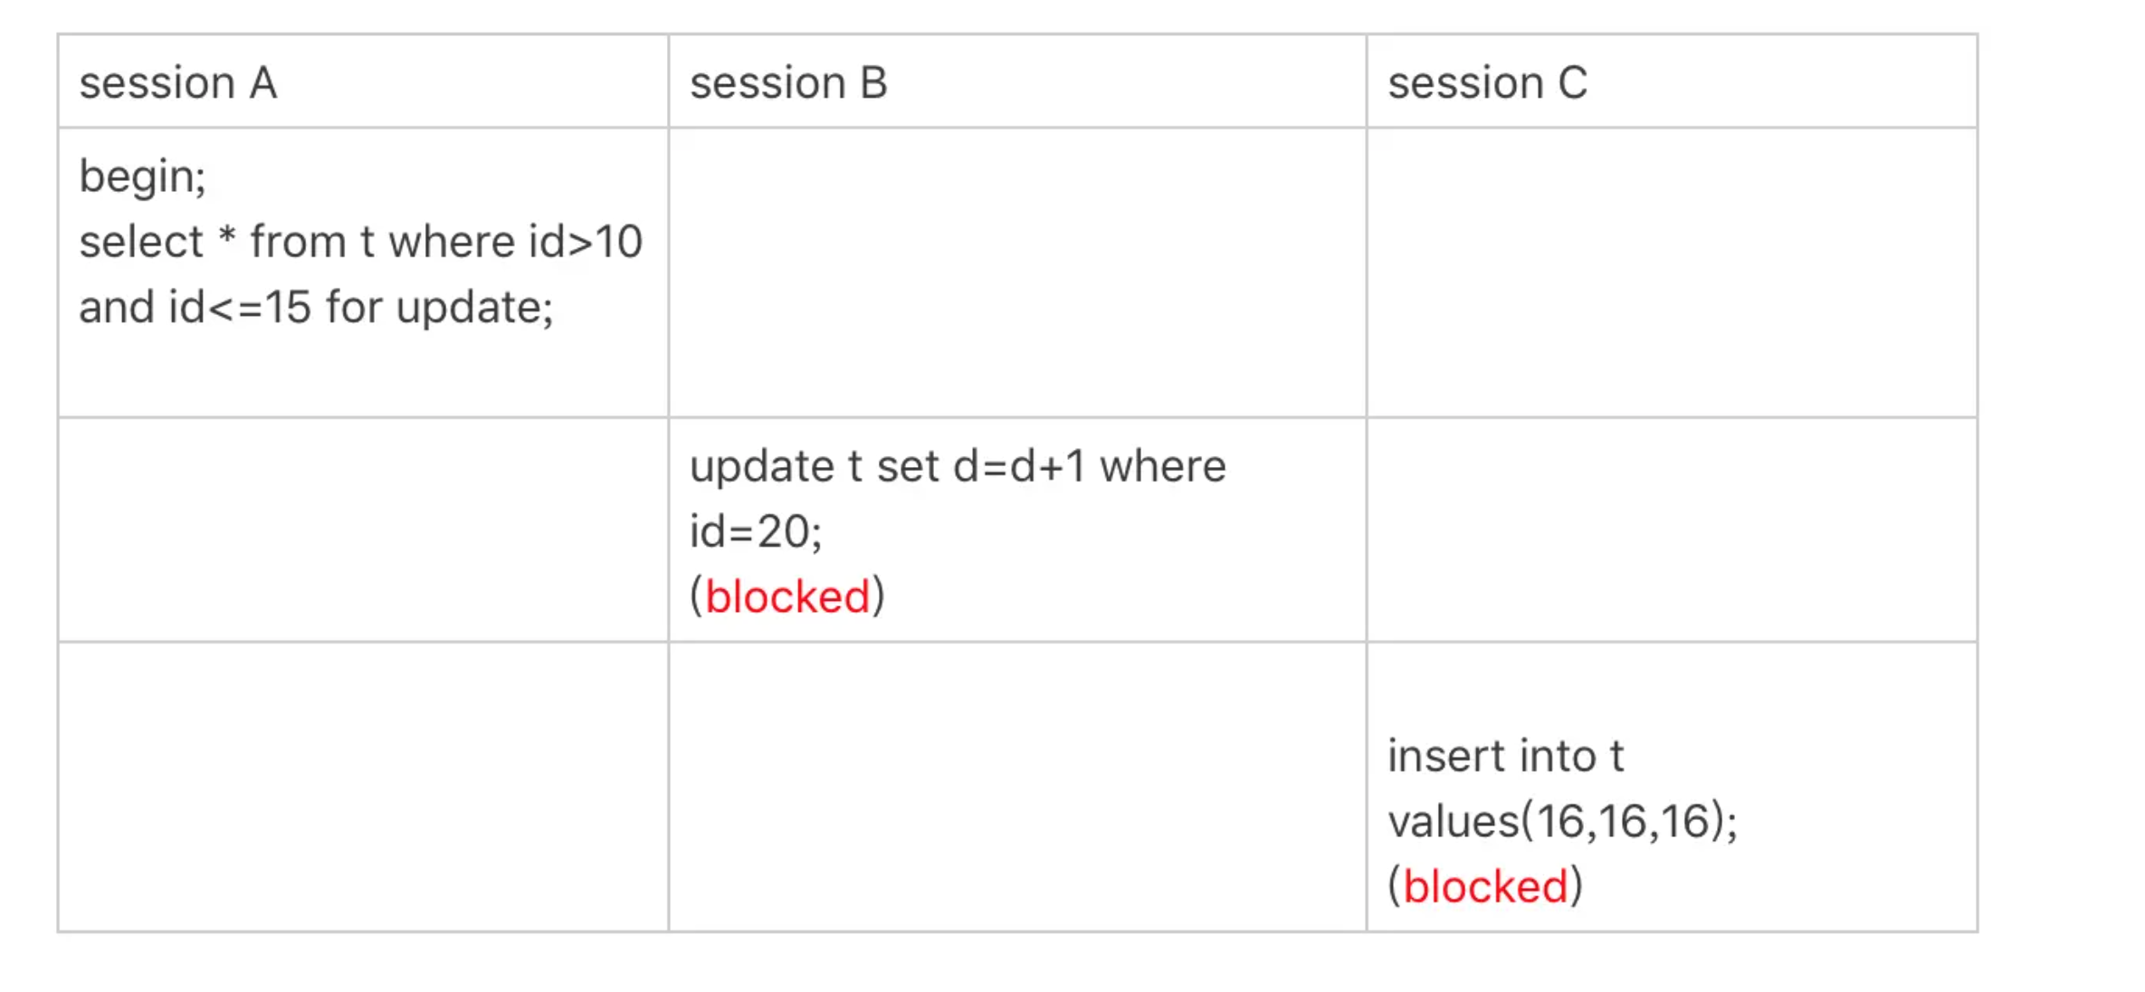Click empty session B cell in insert row
This screenshot has height=992, width=2145.
tap(1017, 787)
